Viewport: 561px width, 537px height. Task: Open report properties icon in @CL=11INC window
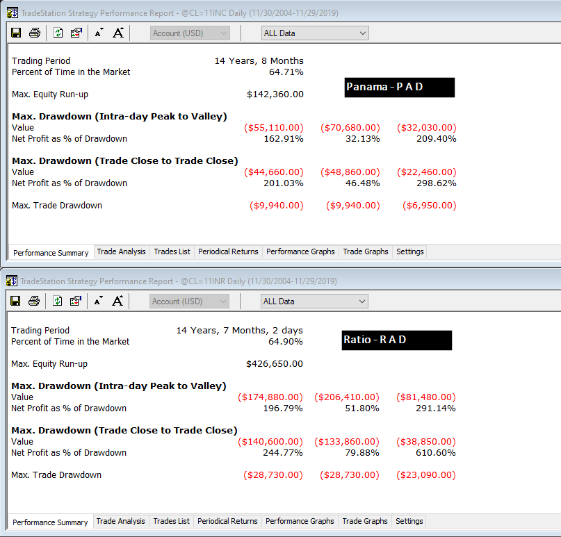[76, 33]
